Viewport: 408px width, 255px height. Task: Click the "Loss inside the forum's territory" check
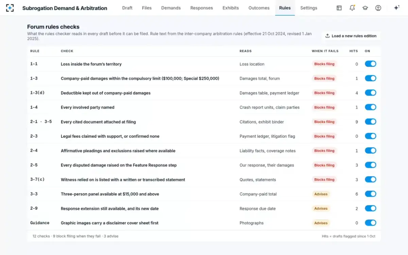[91, 64]
